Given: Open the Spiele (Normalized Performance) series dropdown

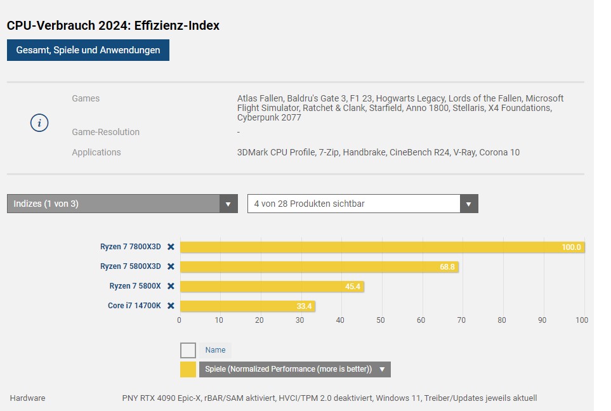Looking at the screenshot, I should [295, 369].
